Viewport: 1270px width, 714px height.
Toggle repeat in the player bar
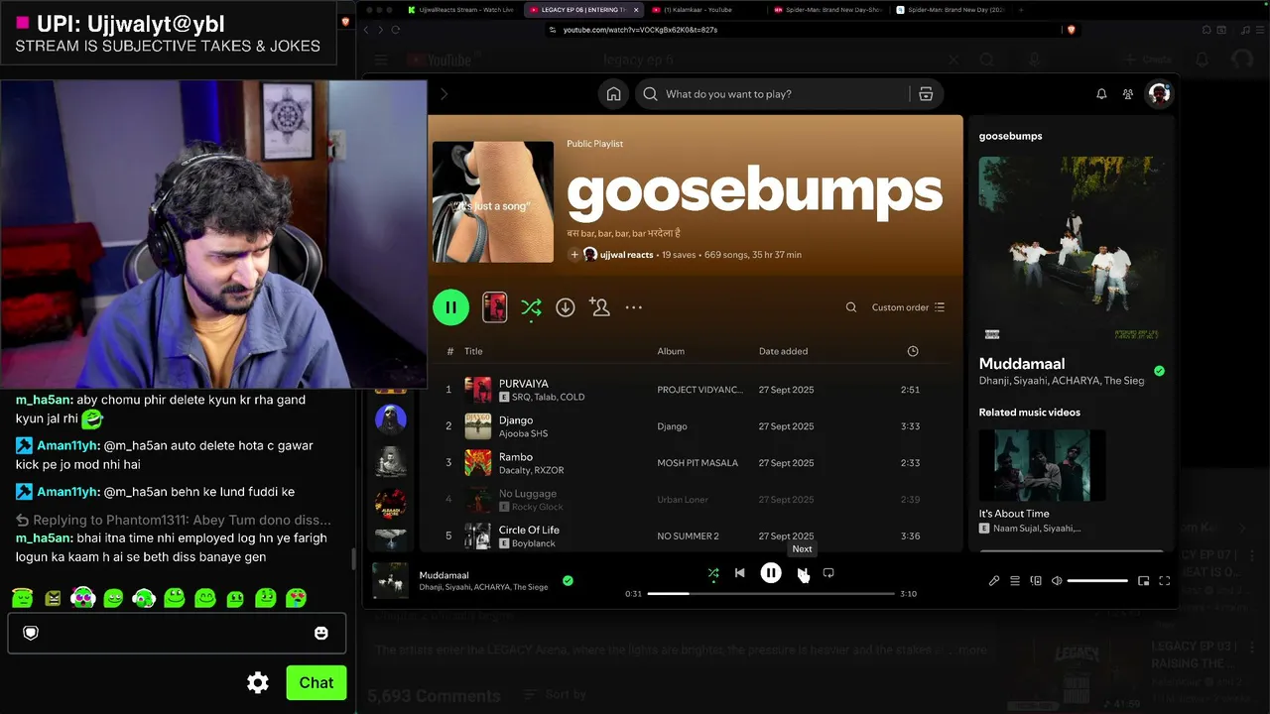coord(828,573)
